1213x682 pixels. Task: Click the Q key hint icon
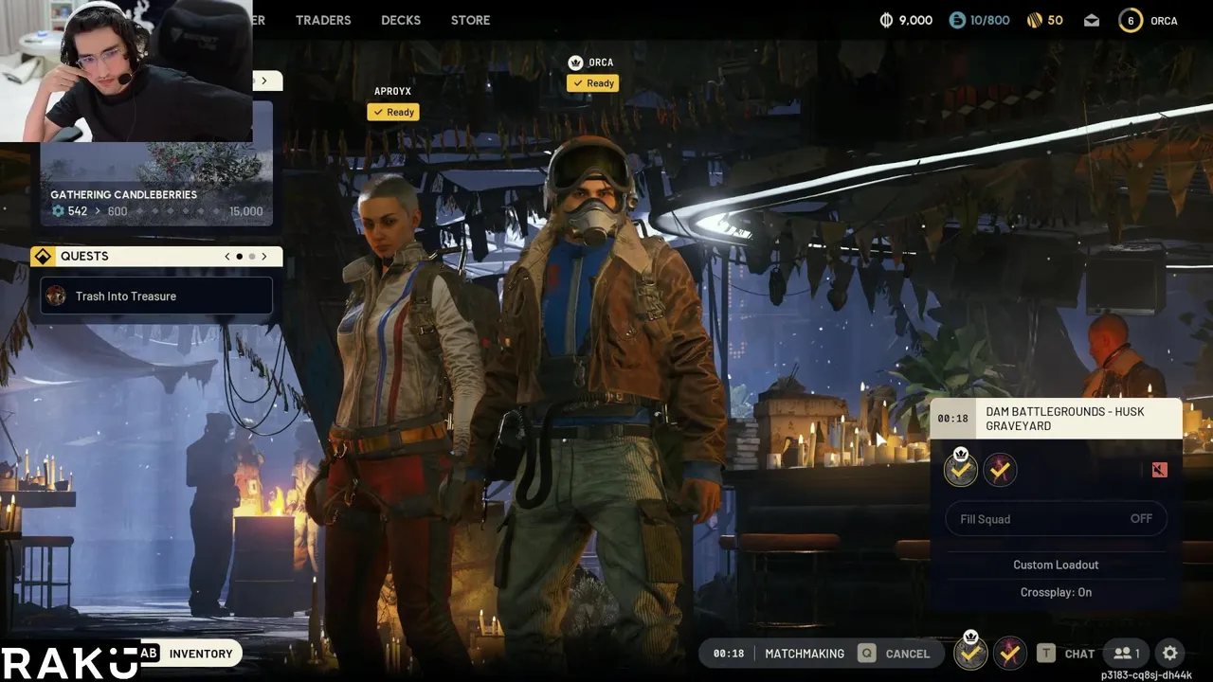pyautogui.click(x=866, y=654)
